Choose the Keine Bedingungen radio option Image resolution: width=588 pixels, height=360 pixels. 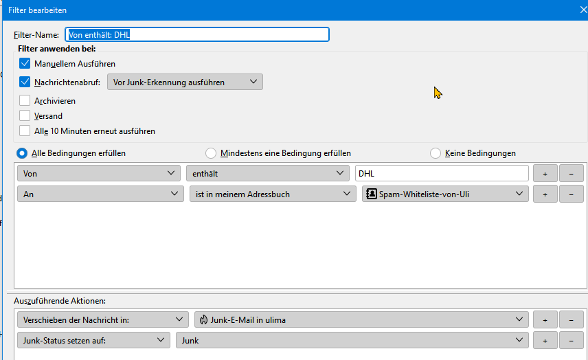(436, 153)
